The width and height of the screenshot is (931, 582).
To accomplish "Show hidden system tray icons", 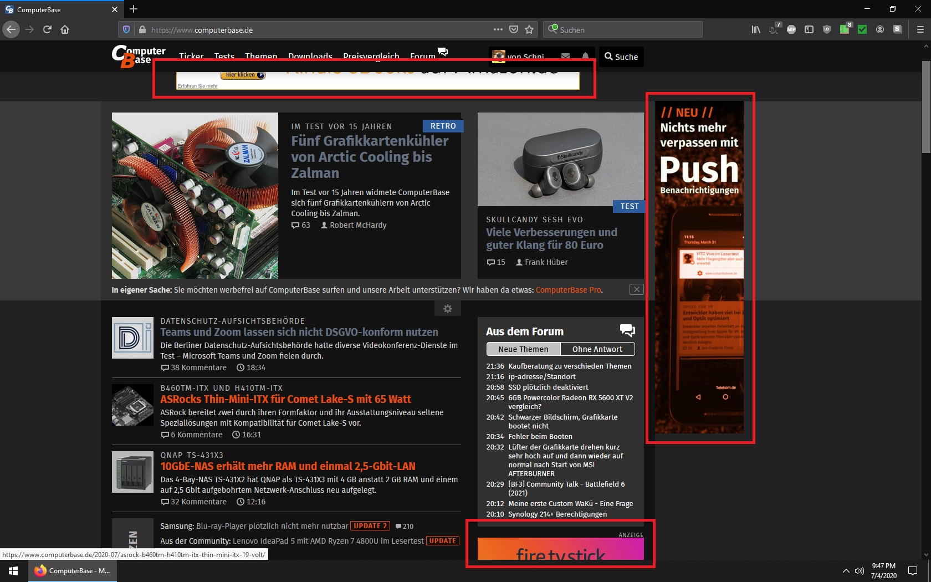I will [846, 571].
